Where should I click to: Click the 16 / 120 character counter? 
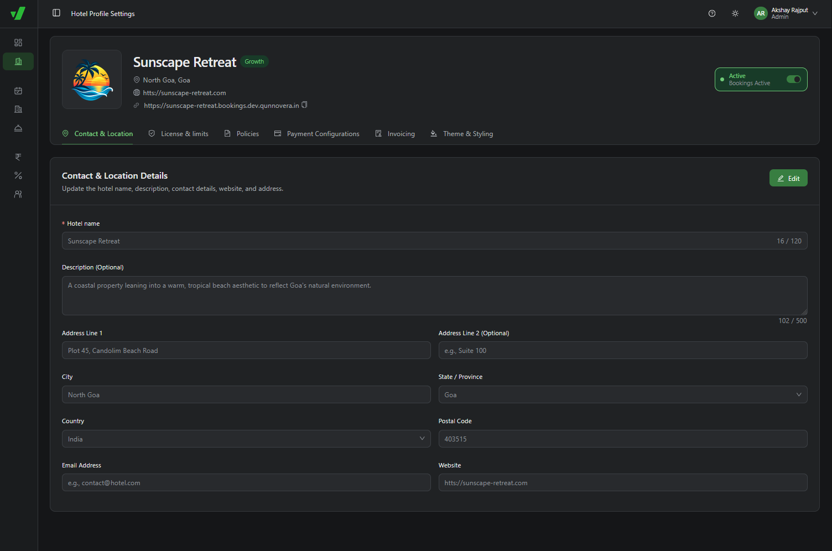coord(789,241)
